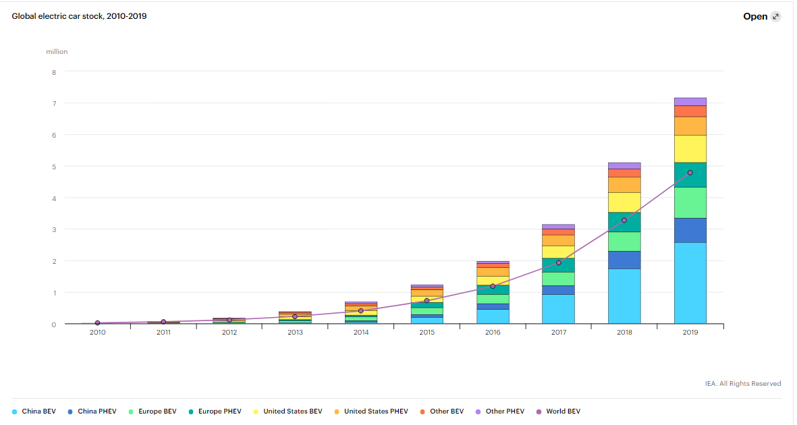Click the 2017 x-axis label
The width and height of the screenshot is (797, 425).
(x=559, y=333)
